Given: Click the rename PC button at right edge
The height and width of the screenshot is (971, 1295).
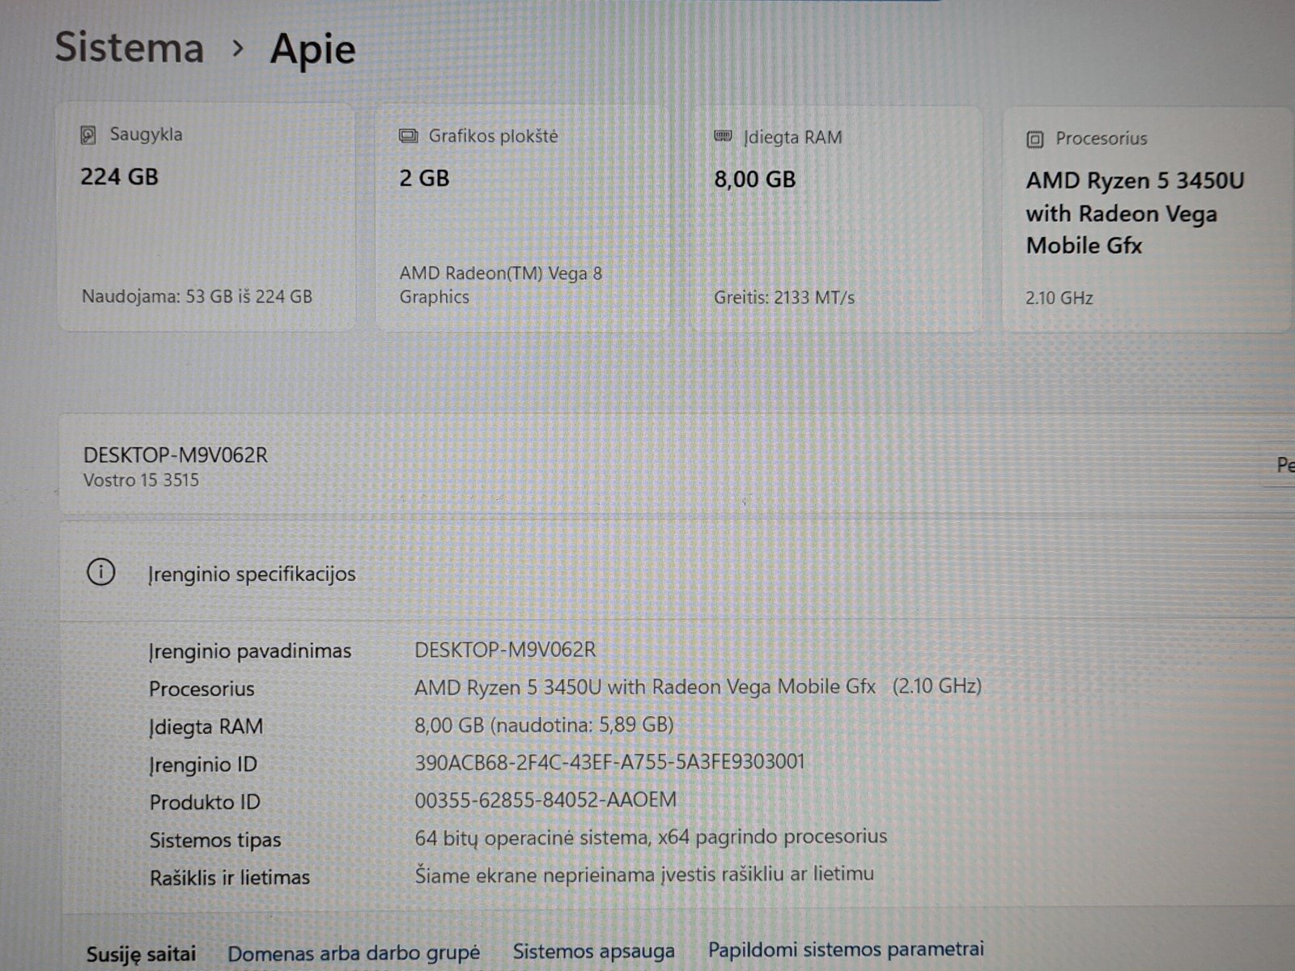Looking at the screenshot, I should click(1282, 466).
